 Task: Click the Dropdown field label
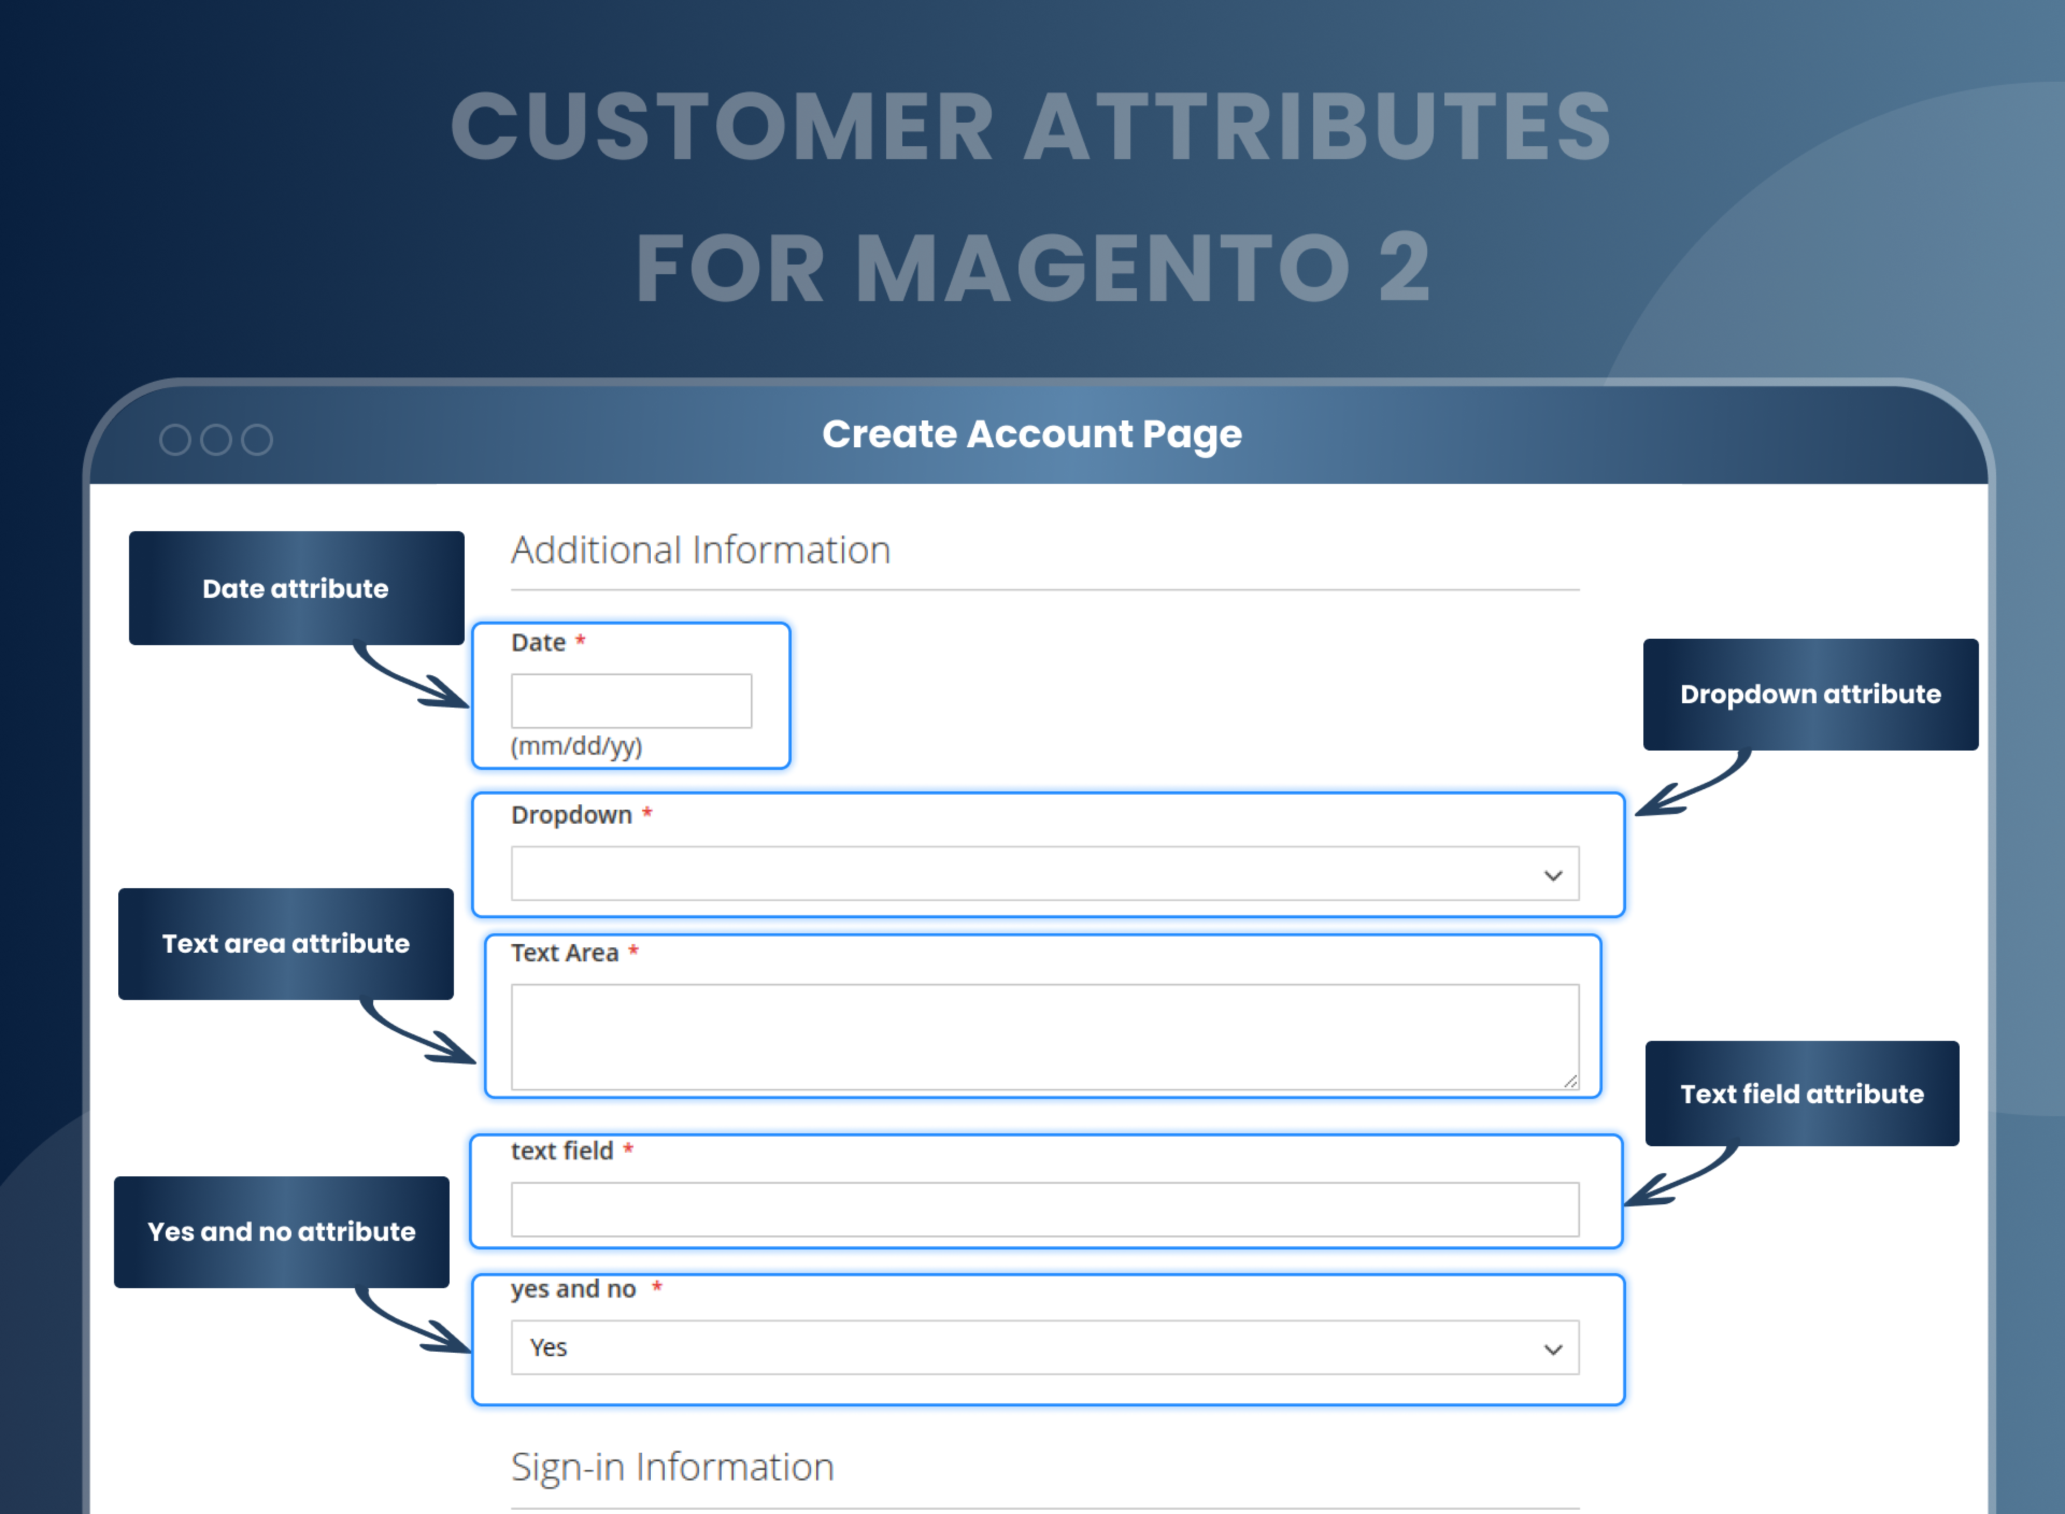tap(572, 815)
